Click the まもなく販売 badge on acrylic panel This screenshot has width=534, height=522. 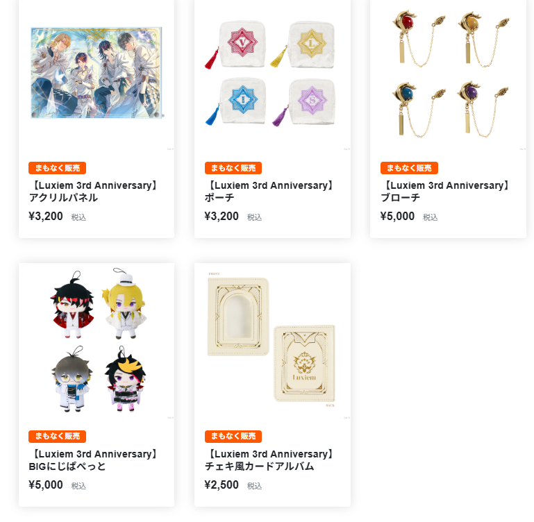click(x=57, y=168)
